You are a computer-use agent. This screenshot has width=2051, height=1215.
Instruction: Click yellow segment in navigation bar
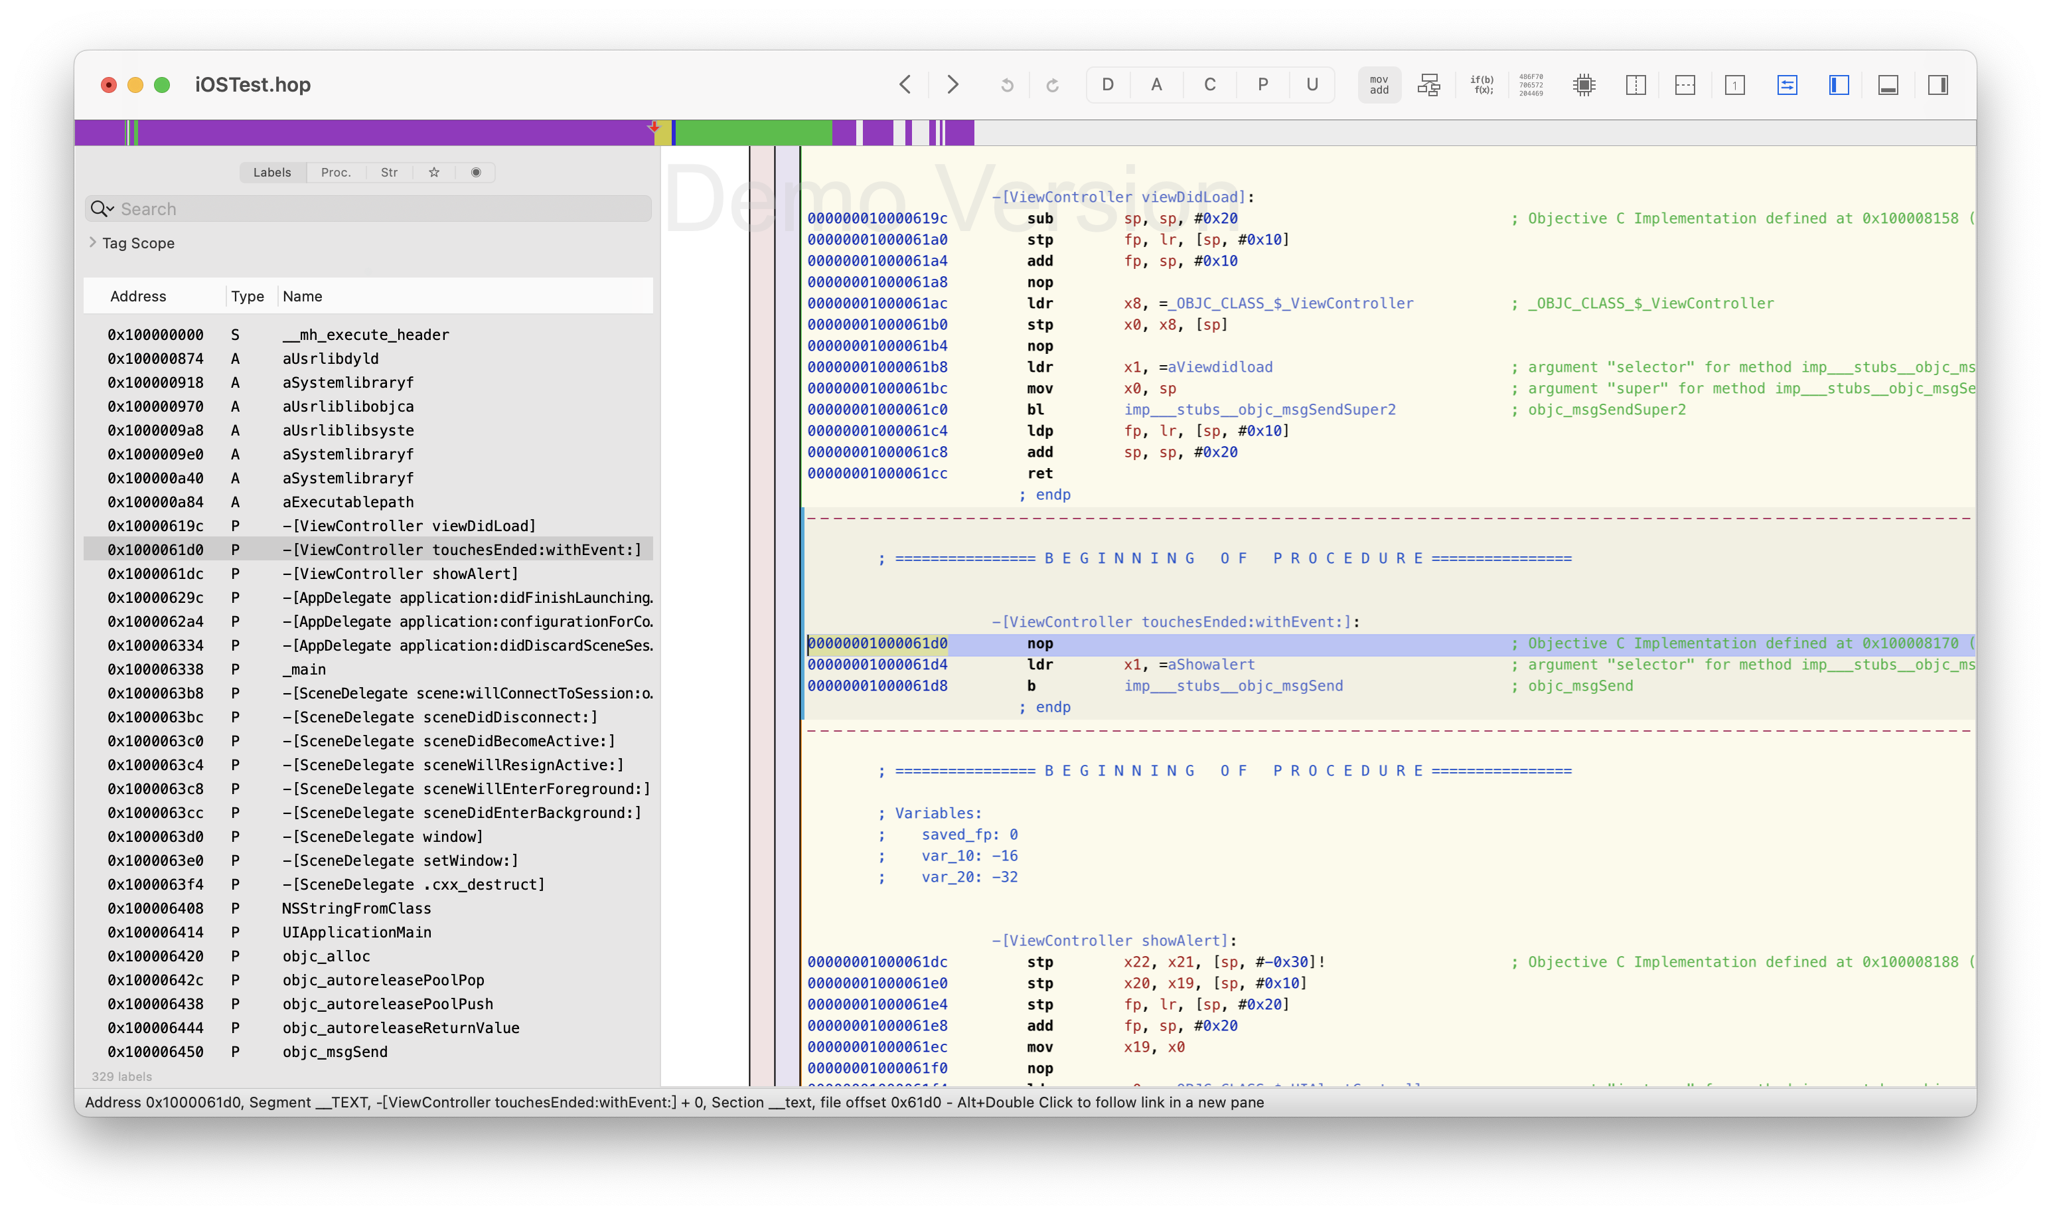(664, 133)
